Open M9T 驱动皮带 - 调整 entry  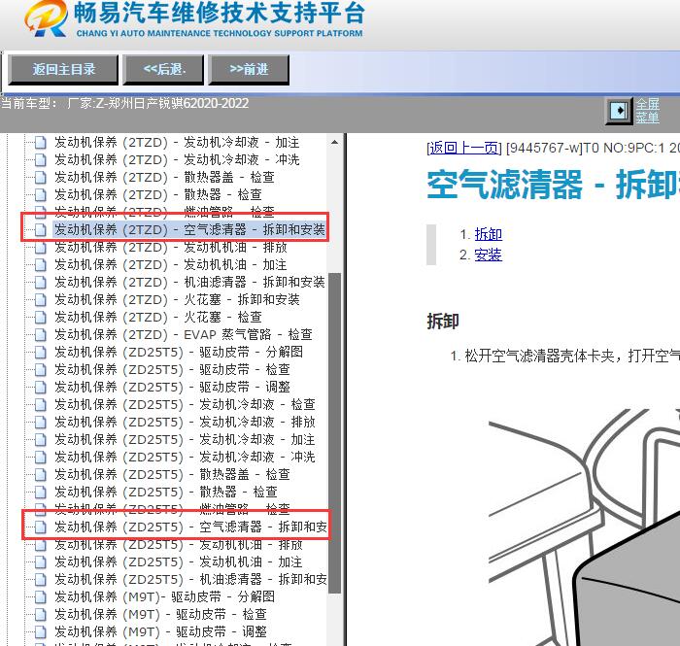point(160,631)
